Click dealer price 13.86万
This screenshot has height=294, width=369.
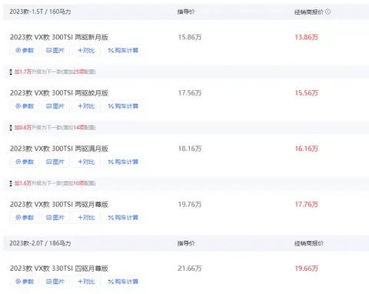(306, 37)
